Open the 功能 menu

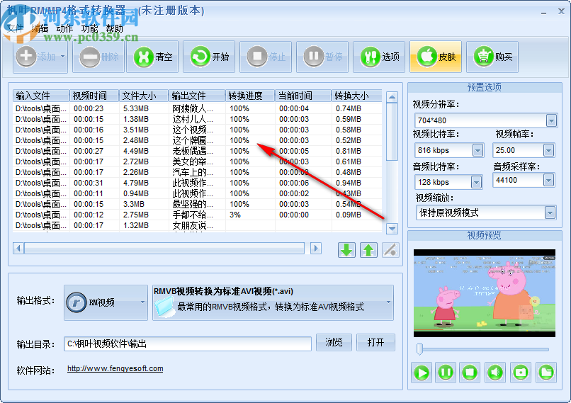point(89,28)
